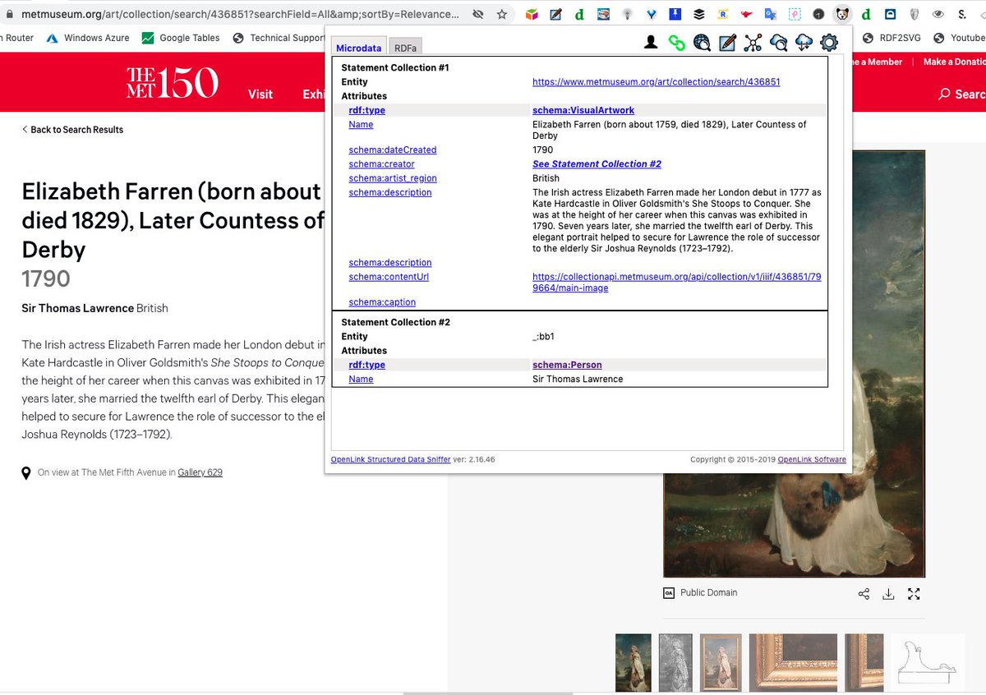Image resolution: width=986 pixels, height=695 pixels.
Task: Open the Visit menu on Met header
Action: pyautogui.click(x=260, y=94)
